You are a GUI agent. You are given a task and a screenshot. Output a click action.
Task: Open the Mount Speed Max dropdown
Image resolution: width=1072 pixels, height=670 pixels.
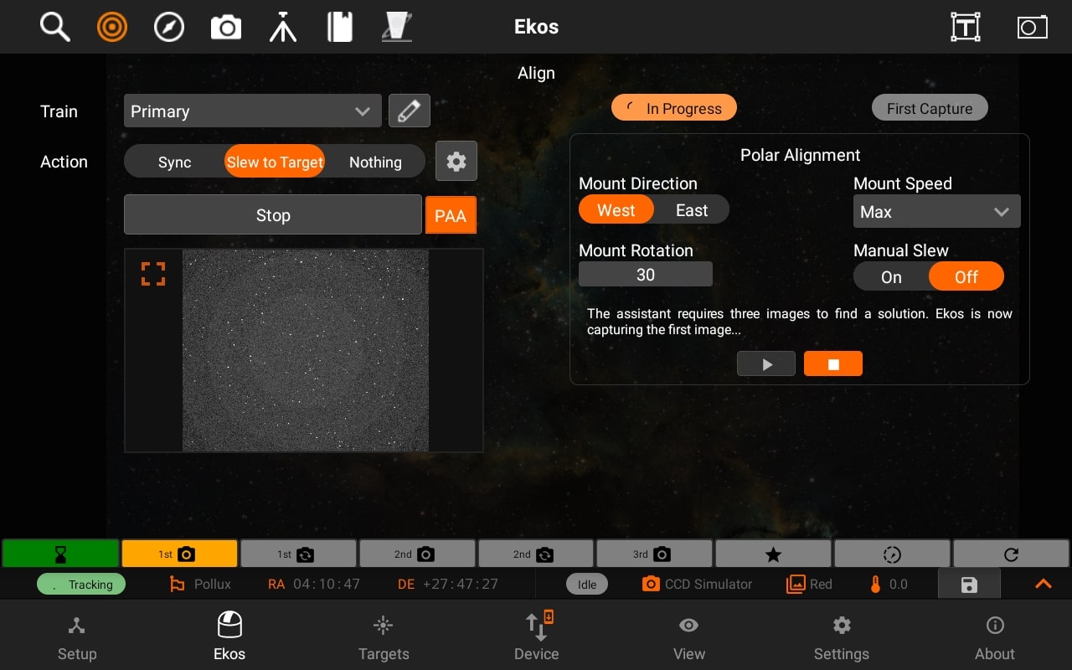click(936, 212)
